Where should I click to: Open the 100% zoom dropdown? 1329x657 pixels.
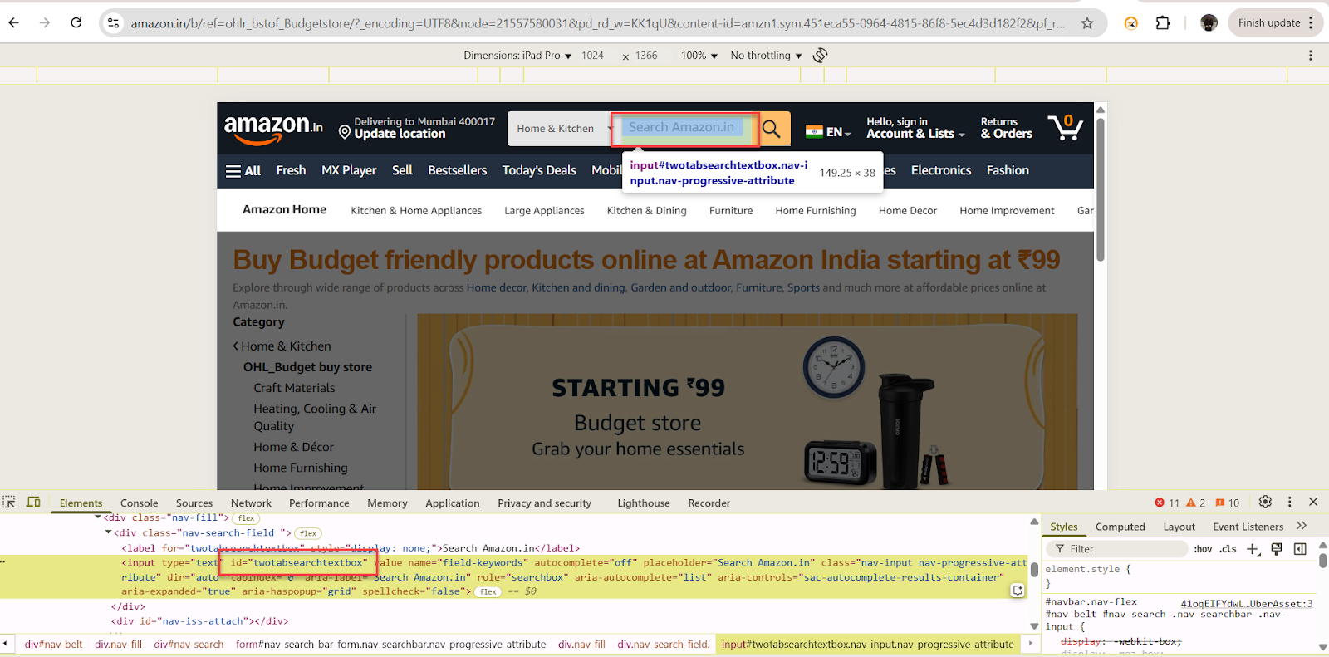pyautogui.click(x=699, y=56)
